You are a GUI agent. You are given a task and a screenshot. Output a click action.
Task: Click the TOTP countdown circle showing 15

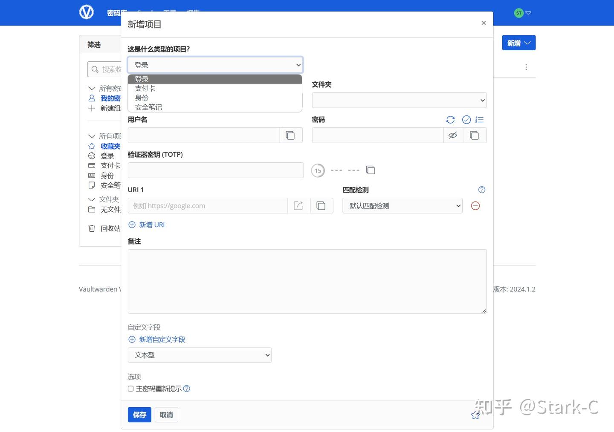click(318, 170)
